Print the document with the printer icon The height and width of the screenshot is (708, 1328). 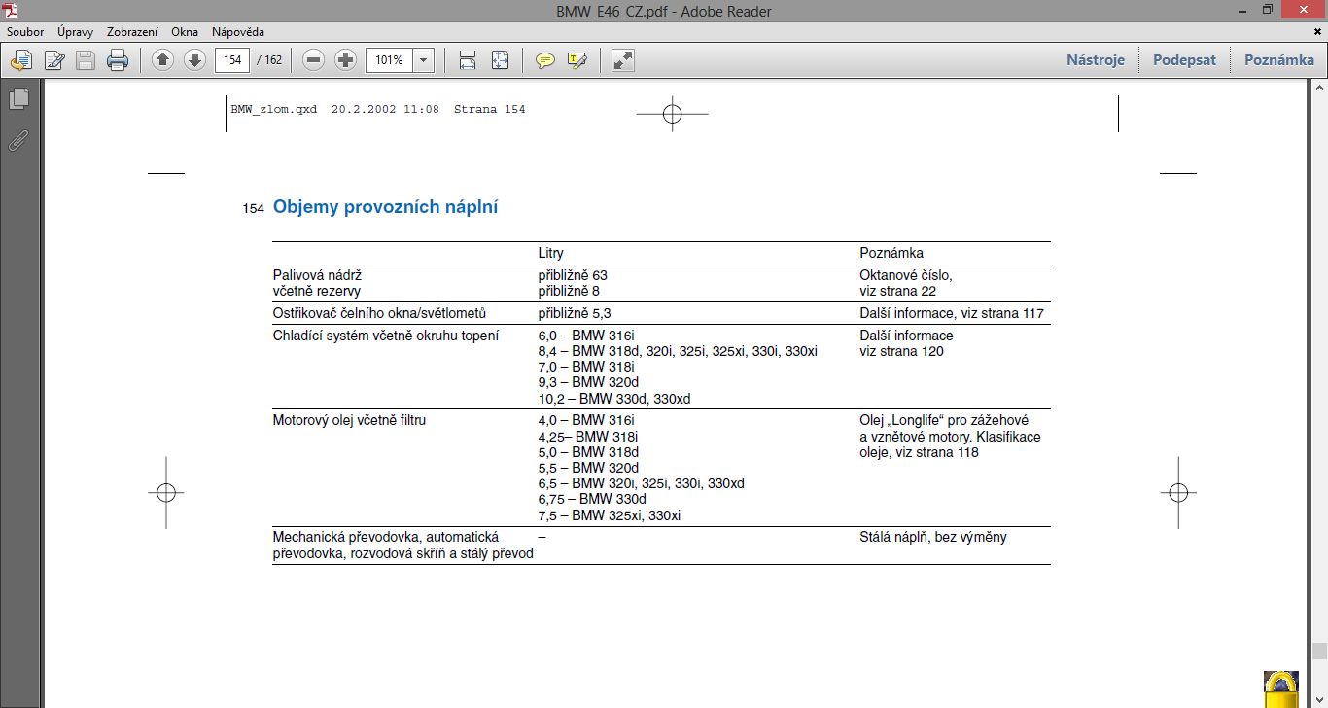(x=118, y=60)
